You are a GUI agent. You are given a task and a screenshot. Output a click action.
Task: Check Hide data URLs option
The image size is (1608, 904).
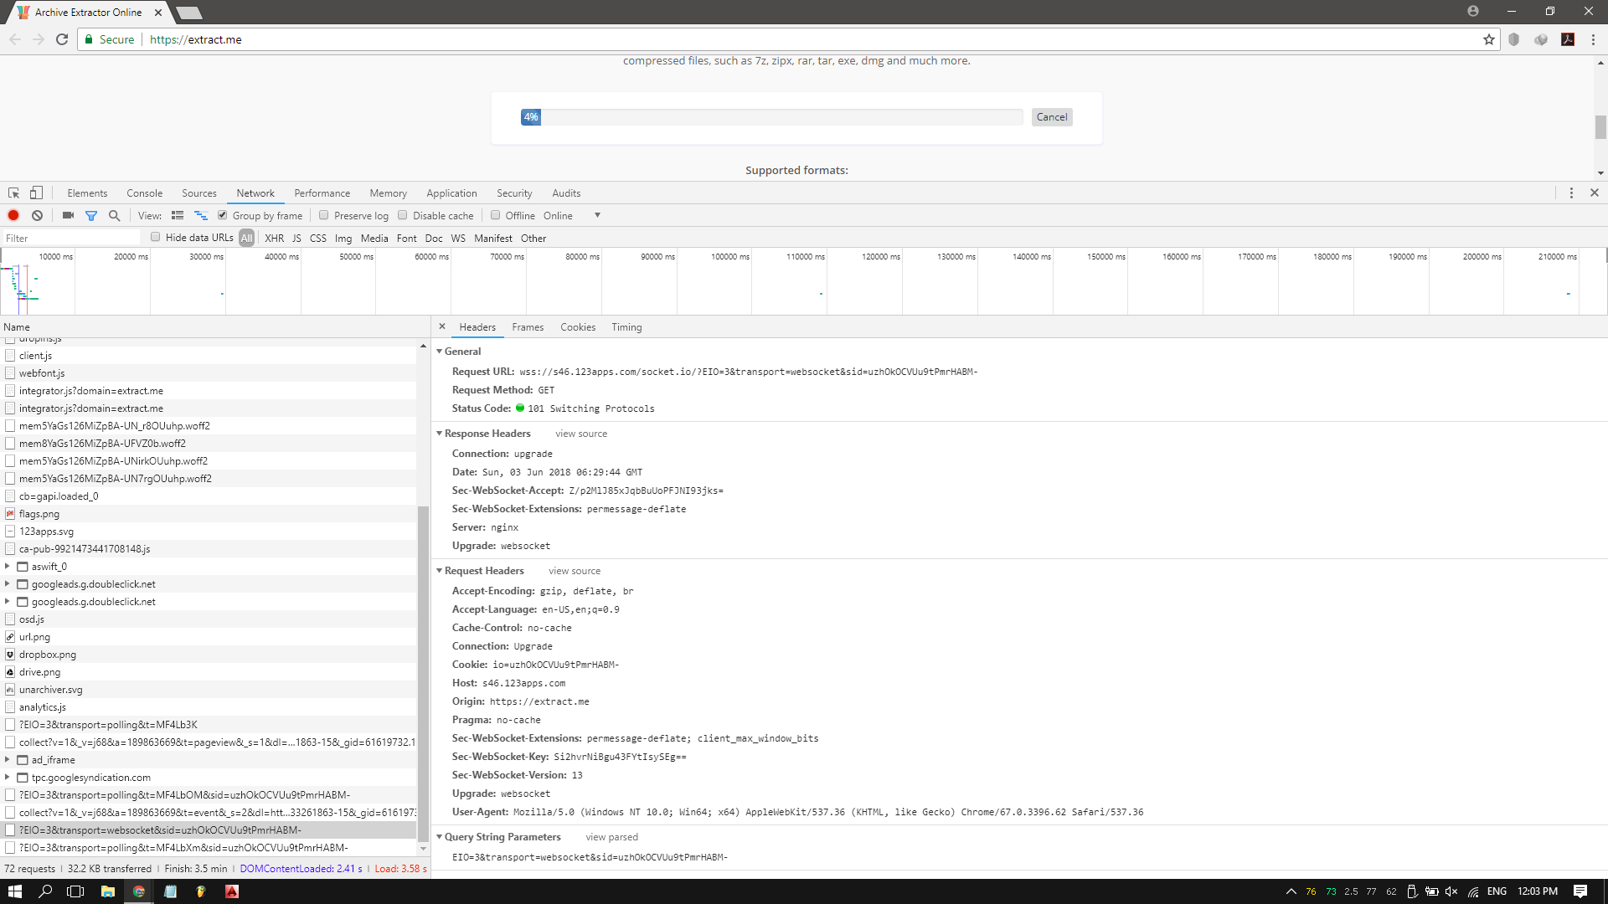[x=156, y=237]
